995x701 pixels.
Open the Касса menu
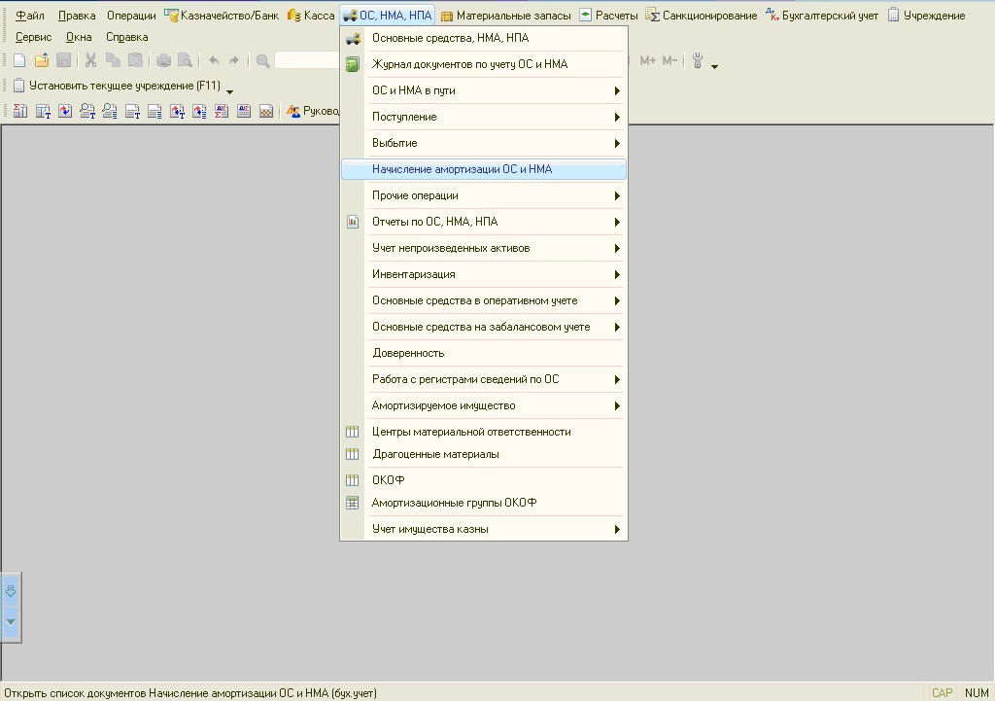(x=311, y=16)
